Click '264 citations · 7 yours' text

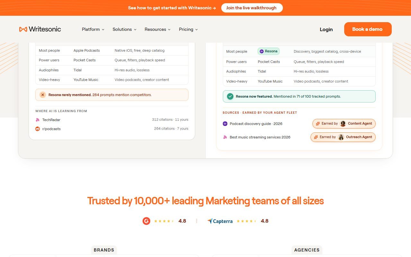click(x=171, y=128)
